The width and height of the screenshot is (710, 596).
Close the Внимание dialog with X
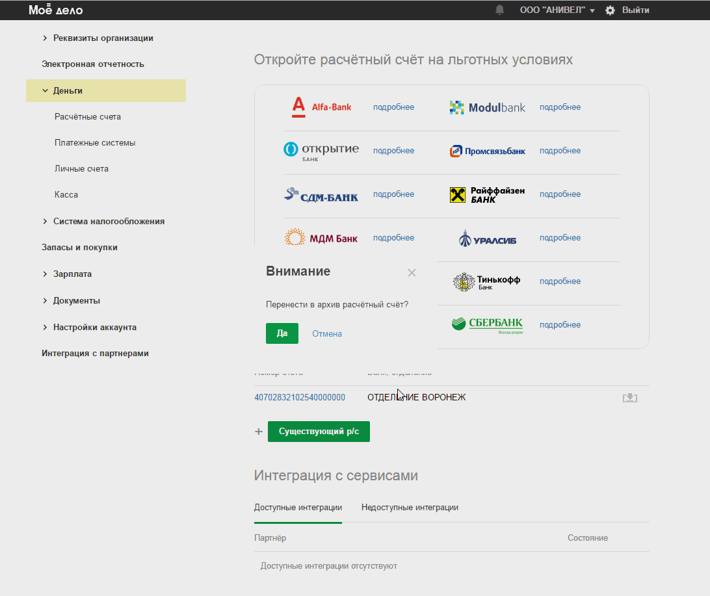(412, 273)
